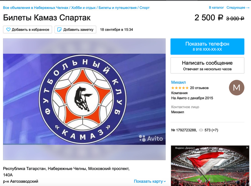Click the eye views counter icon
251x186 pixels.
click(x=201, y=130)
